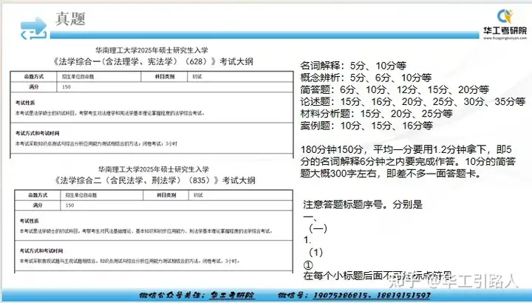This screenshot has height=303, width=532.
Task: Click the 科目类别 cell in the 835 table
Action: point(166,195)
